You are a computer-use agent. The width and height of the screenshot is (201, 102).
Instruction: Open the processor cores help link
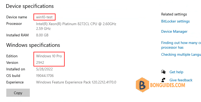pos(181,45)
